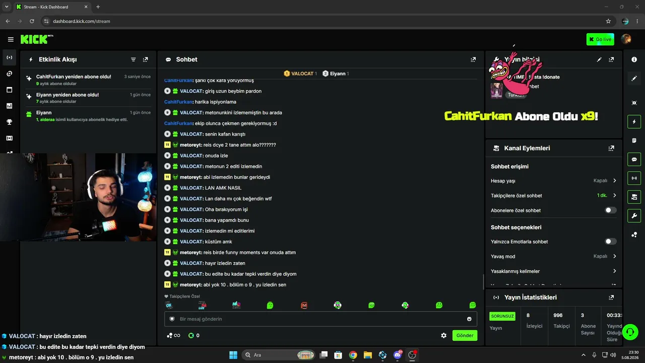Open the trophy achievements icon in sidebar
The height and width of the screenshot is (363, 645).
coord(10,122)
